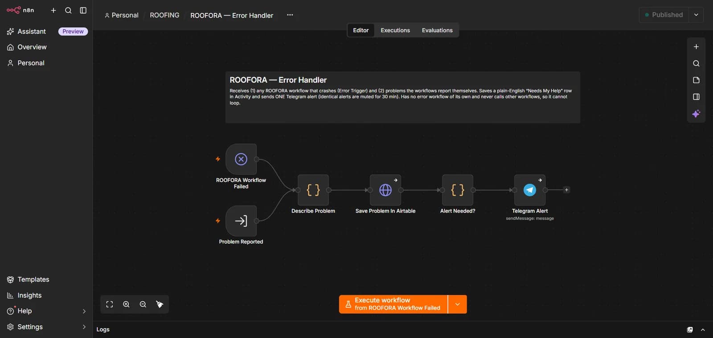Viewport: 713px width, 338px height.
Task: Open AI sparkle assistant on right toolbar
Action: tap(696, 114)
